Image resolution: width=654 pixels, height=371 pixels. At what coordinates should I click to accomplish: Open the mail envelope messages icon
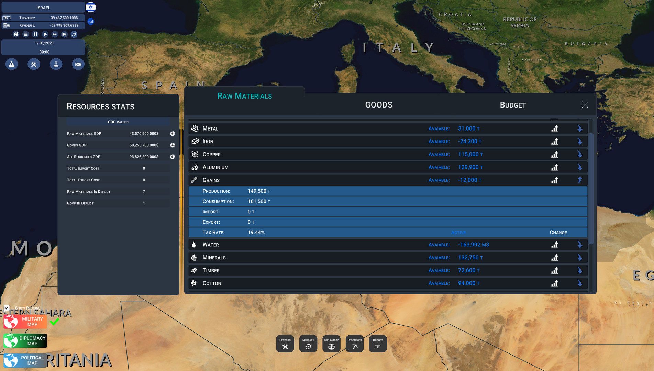tap(78, 64)
